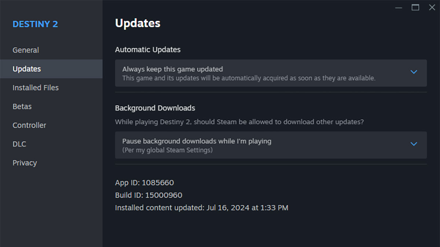Click the App ID 1085660 text
Screen dimensions: 440x247
click(x=144, y=183)
